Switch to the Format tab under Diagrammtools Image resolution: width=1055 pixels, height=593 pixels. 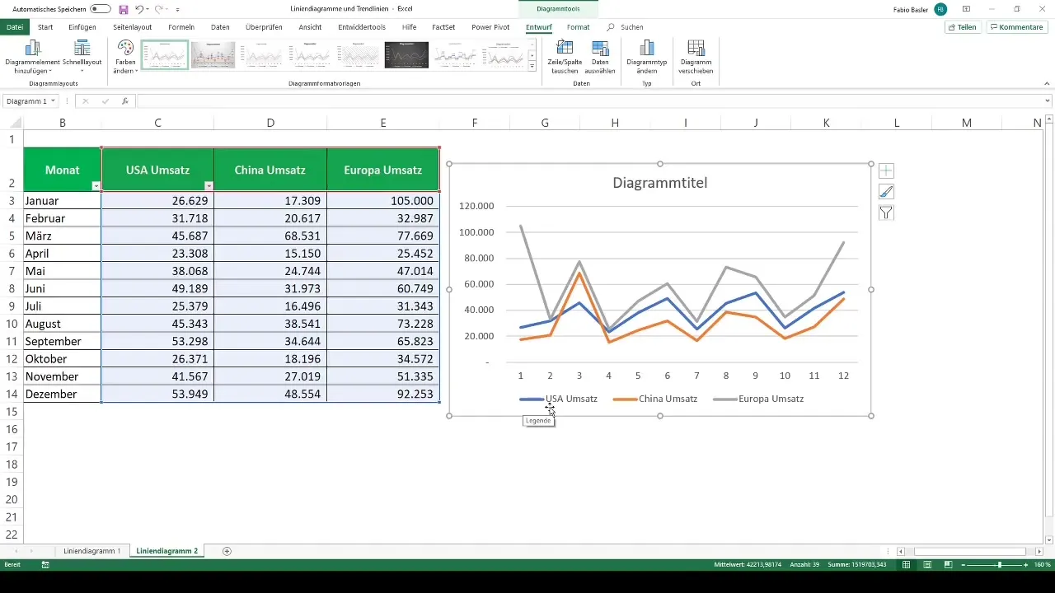578,27
